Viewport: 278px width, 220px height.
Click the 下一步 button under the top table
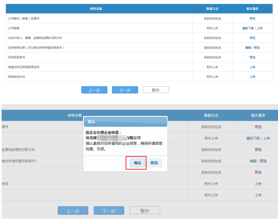125,90
